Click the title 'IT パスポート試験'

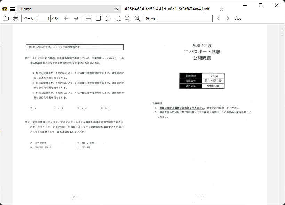[202, 52]
